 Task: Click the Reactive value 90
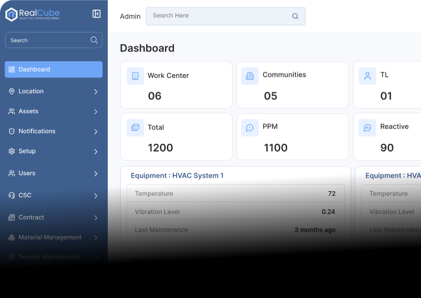[x=387, y=148]
